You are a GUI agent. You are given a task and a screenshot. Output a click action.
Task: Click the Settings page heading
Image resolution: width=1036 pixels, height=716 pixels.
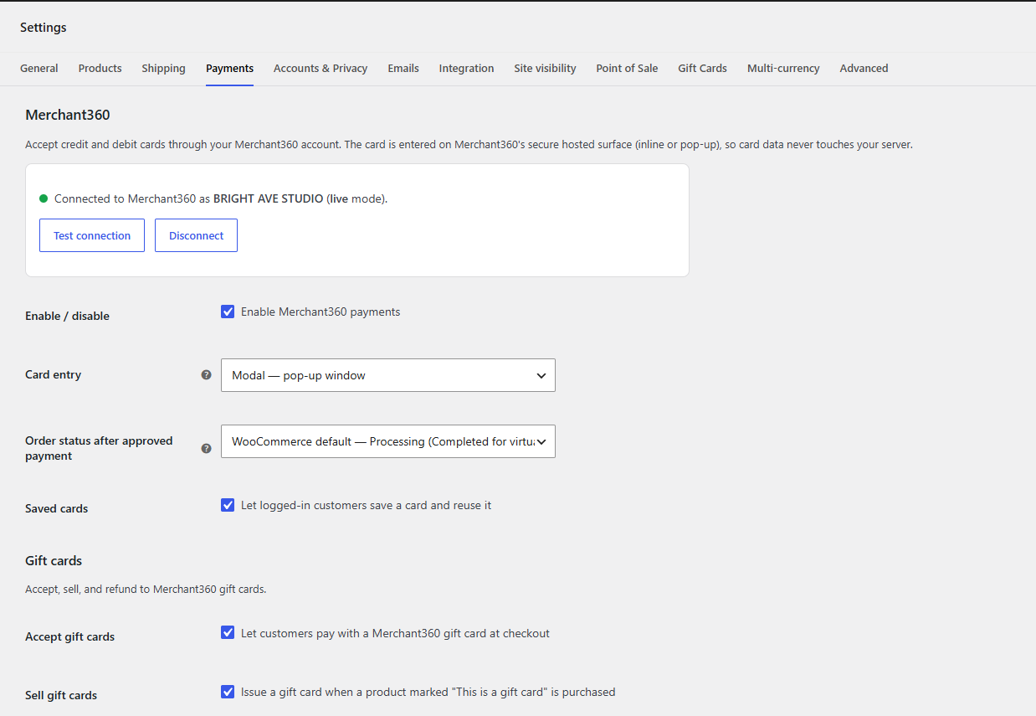click(x=44, y=28)
